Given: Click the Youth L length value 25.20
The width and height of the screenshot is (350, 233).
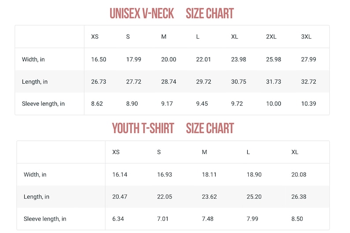Looking at the screenshot, I should tap(254, 196).
